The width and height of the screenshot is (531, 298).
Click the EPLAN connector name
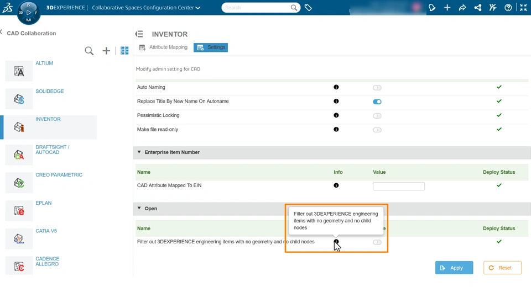point(44,203)
